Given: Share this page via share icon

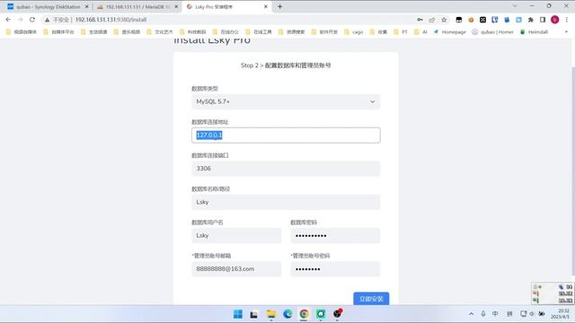Looking at the screenshot, I should (432, 20).
